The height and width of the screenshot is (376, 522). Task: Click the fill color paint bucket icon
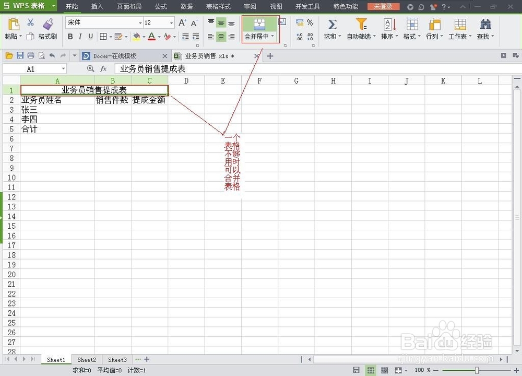(x=136, y=37)
